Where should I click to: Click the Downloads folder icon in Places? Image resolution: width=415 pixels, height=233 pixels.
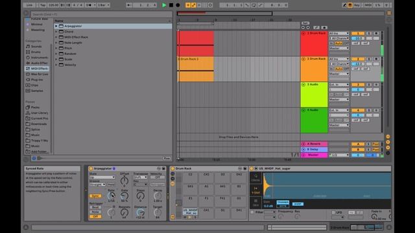click(28, 124)
